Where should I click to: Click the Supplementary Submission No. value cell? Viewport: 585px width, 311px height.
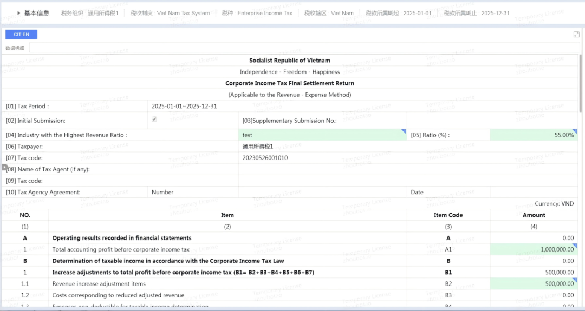click(x=448, y=121)
